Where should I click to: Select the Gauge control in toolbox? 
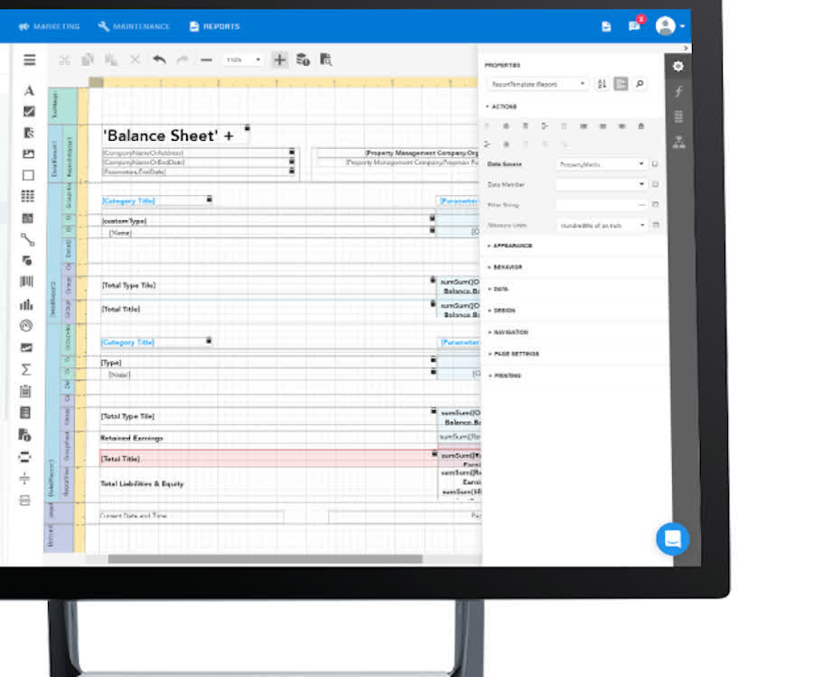[x=26, y=326]
